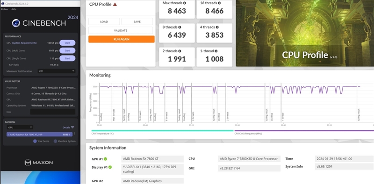This screenshot has height=184, width=374.
Task: Click the Info input field in Your System
Action: pos(53,112)
